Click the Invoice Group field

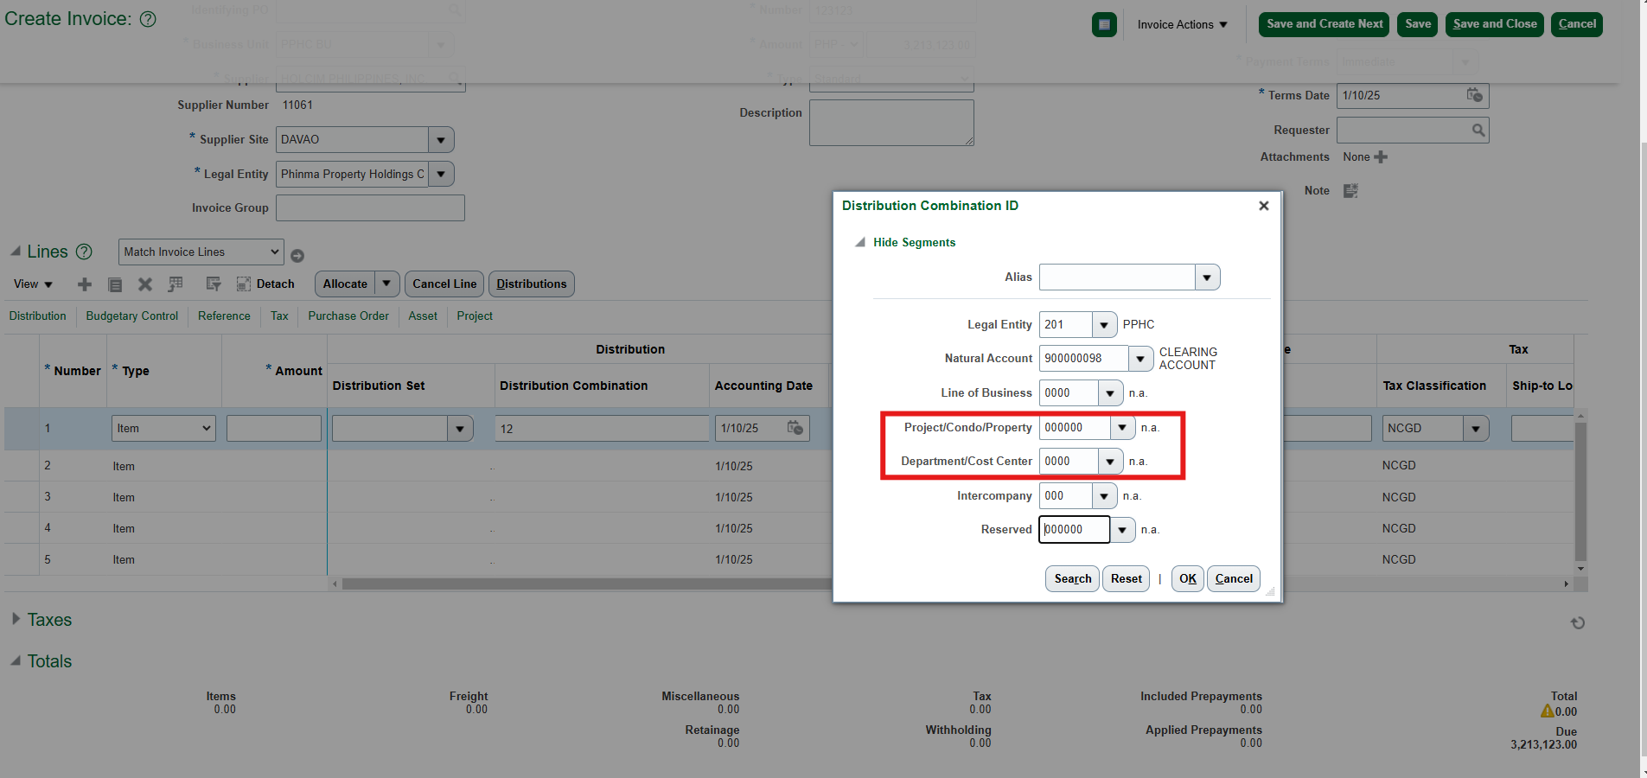click(370, 208)
